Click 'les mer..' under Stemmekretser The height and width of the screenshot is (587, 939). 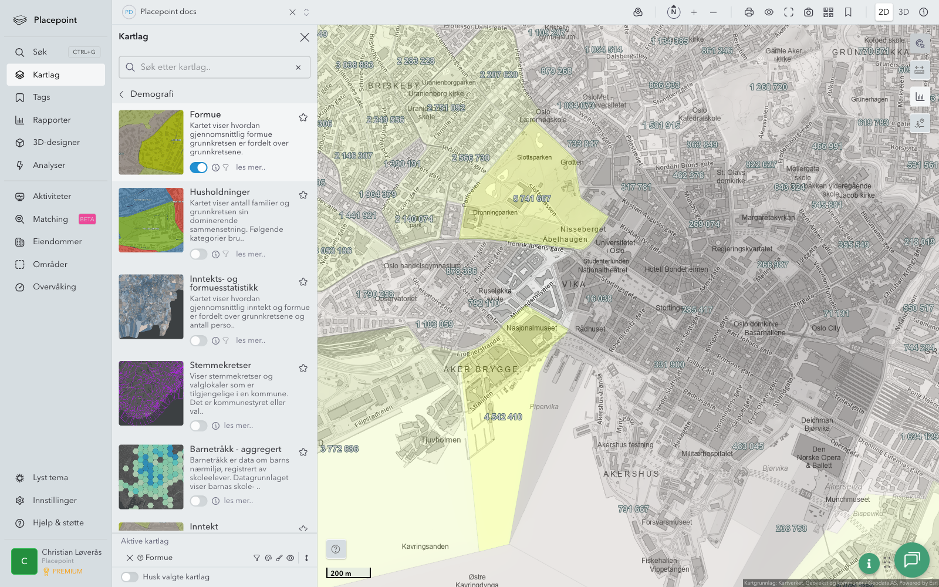click(238, 426)
